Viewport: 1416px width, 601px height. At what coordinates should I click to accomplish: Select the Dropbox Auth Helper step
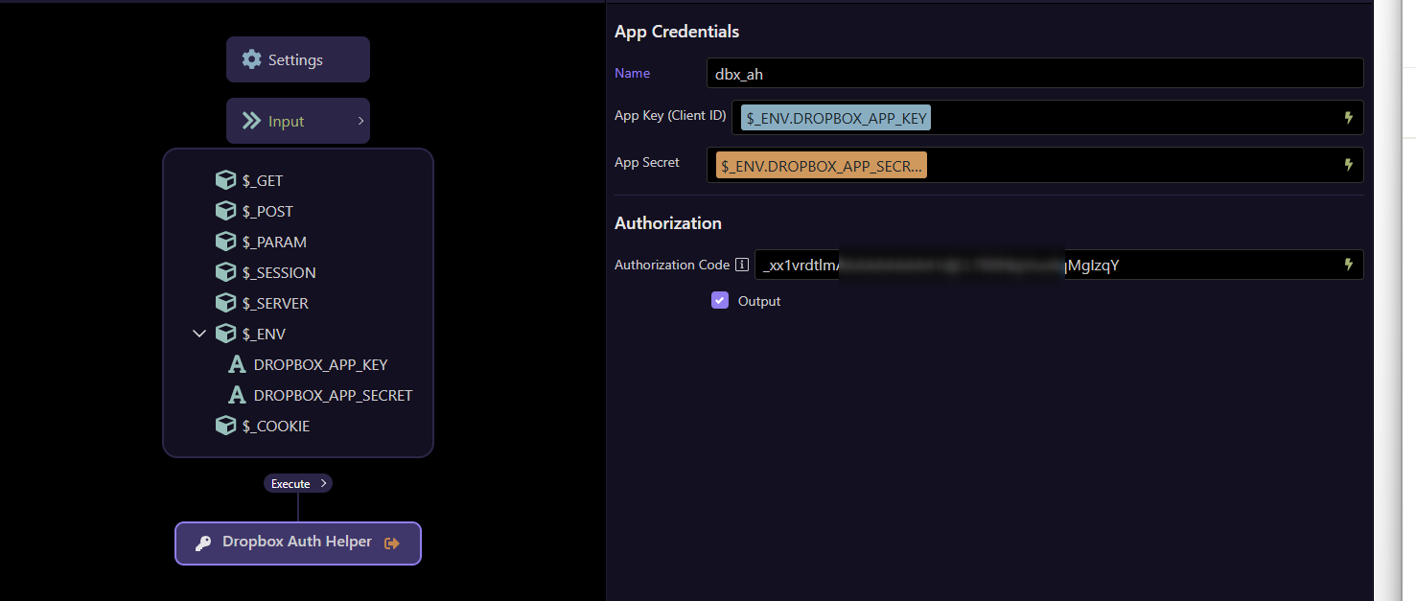pos(295,542)
